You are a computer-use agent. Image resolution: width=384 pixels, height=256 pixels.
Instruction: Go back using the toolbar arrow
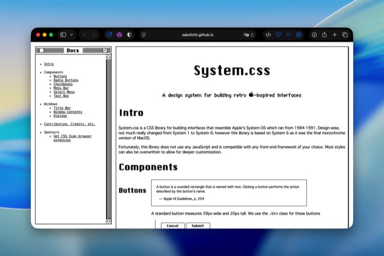pos(84,35)
